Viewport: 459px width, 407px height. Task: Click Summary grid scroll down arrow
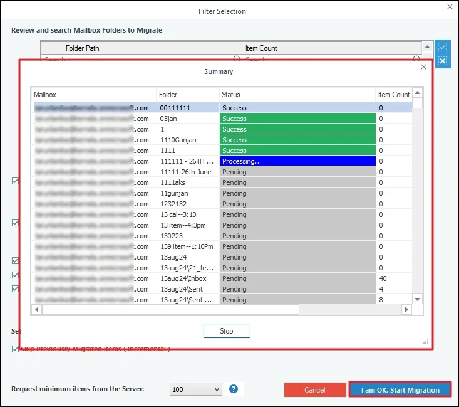point(418,299)
